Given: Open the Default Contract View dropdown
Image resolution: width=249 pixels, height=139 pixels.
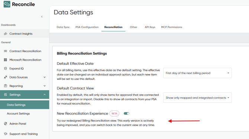Looking at the screenshot, I should click(x=197, y=98).
